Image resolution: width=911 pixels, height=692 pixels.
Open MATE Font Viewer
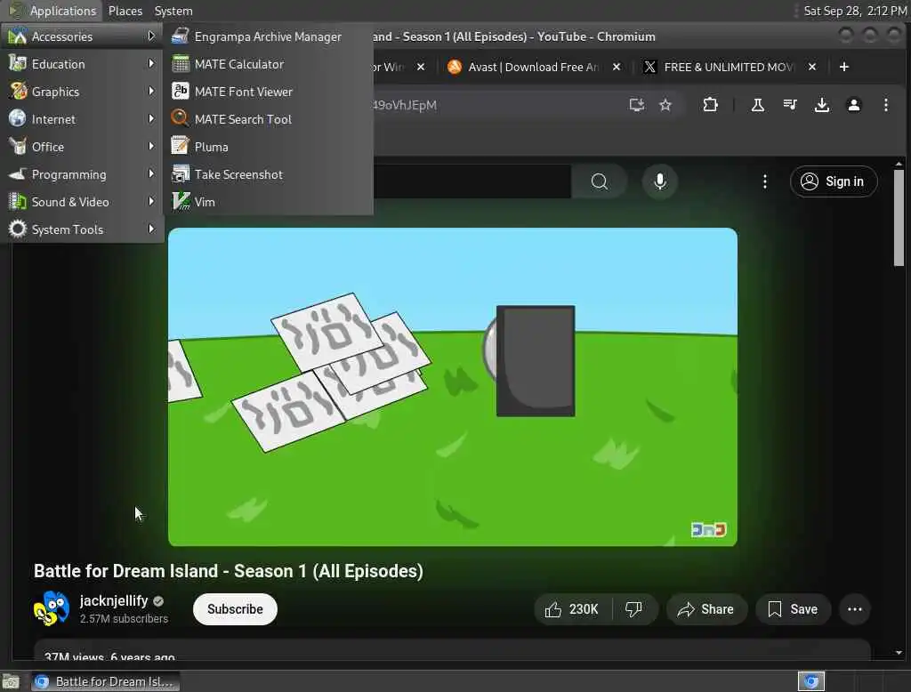[x=268, y=92]
